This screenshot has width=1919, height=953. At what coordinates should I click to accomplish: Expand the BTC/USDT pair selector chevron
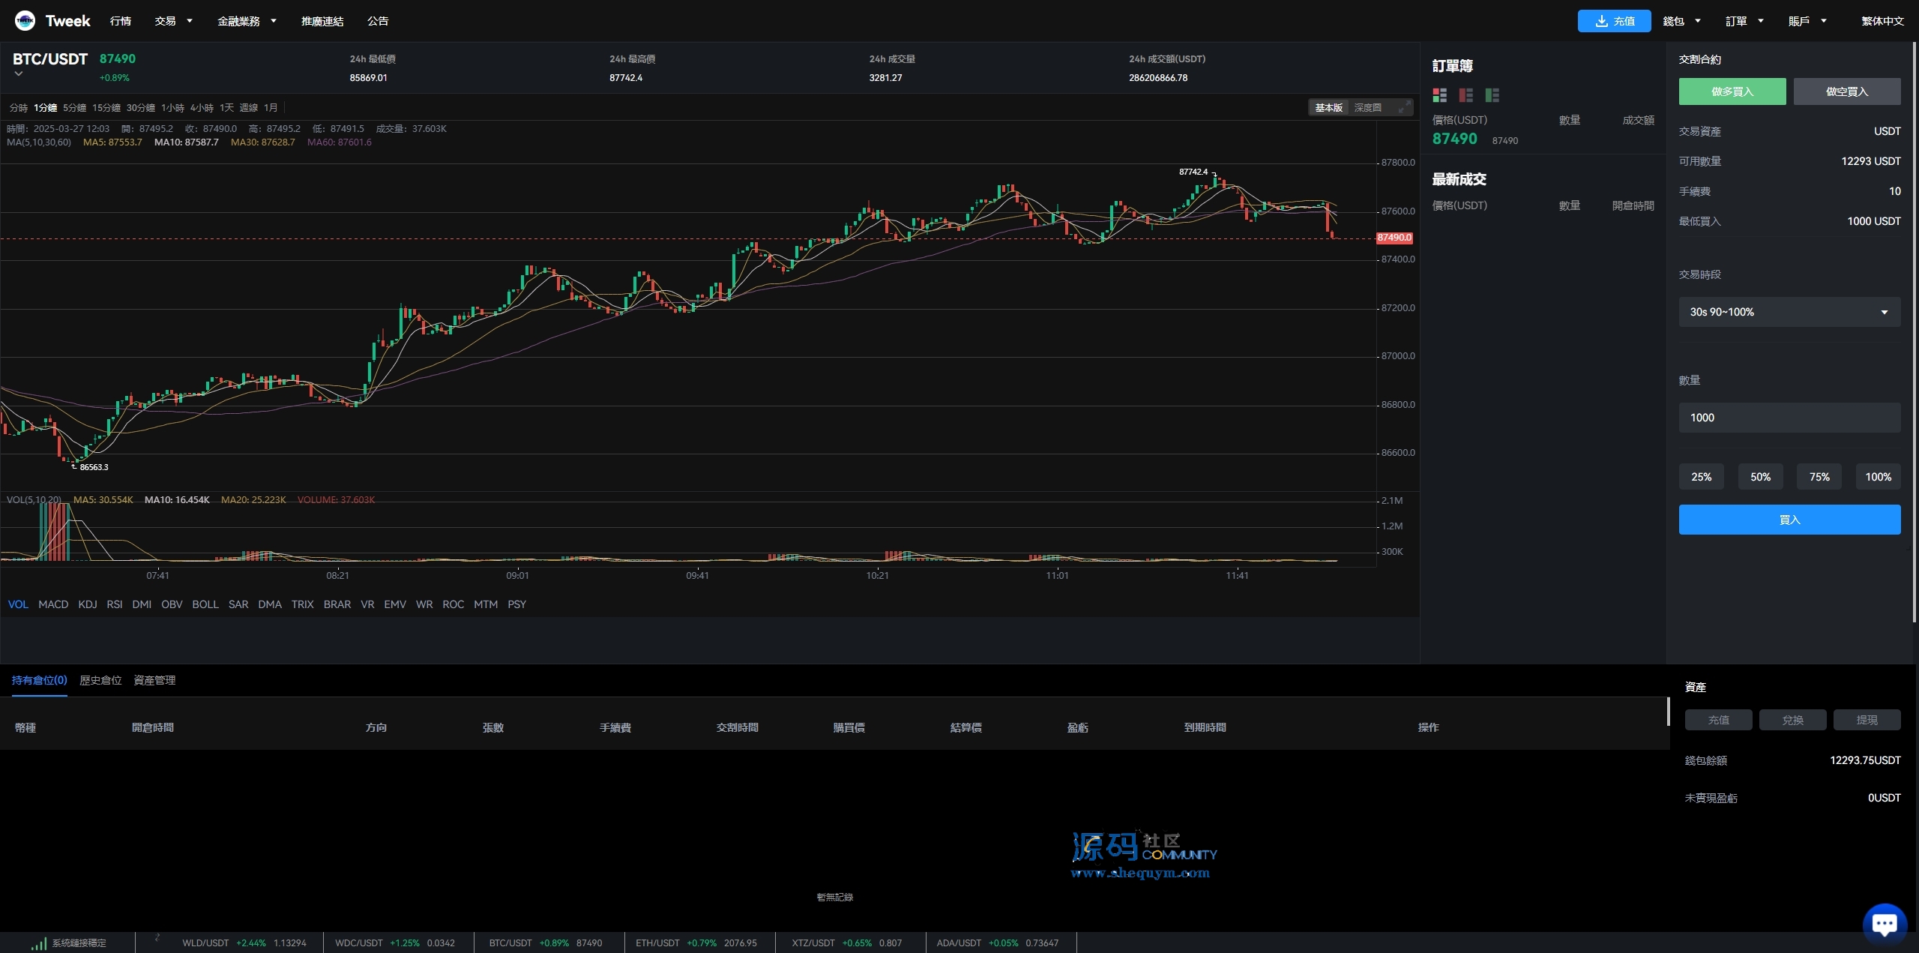(x=19, y=74)
